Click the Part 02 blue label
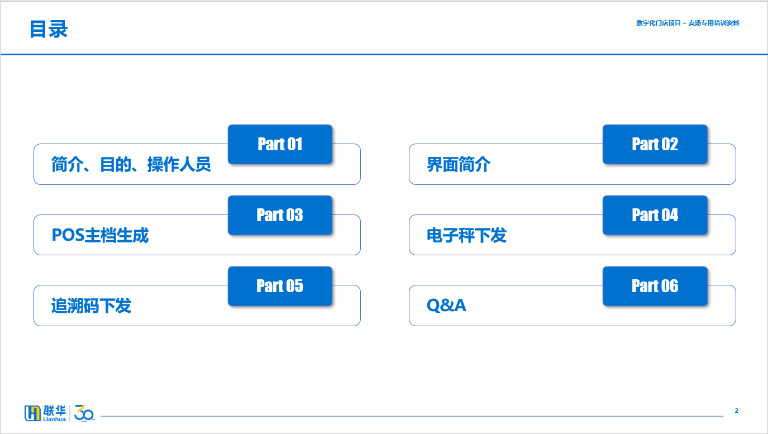The height and width of the screenshot is (434, 768). point(655,144)
